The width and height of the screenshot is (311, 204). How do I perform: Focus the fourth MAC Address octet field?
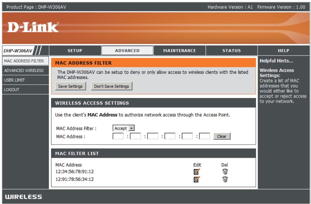click(170, 136)
